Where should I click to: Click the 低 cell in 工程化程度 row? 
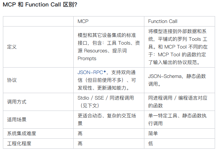tap(151, 143)
